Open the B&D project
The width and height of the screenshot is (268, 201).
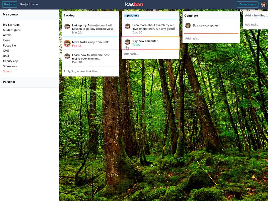[x=6, y=56]
